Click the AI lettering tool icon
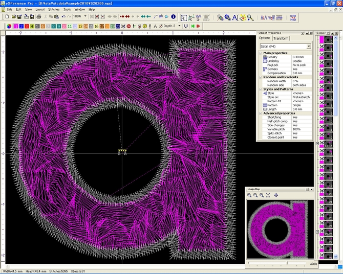The image size is (343, 274). coord(235,18)
